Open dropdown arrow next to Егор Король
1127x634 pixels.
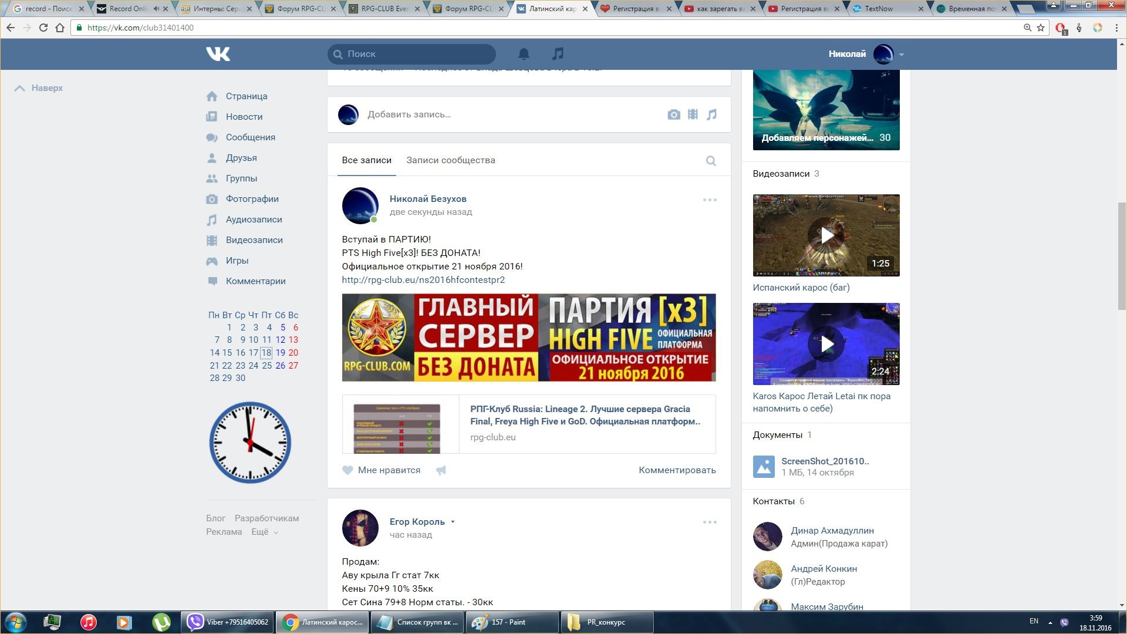point(453,522)
